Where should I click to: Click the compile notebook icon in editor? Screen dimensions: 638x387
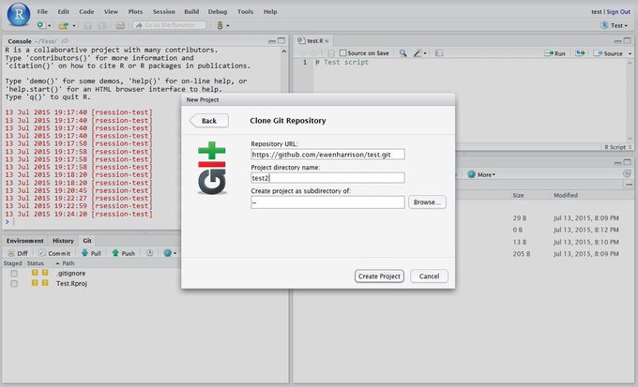click(439, 53)
